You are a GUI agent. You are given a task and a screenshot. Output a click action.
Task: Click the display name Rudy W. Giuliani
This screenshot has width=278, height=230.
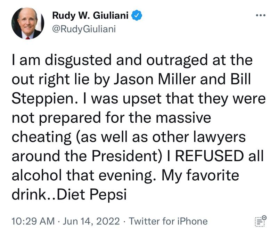(x=91, y=16)
